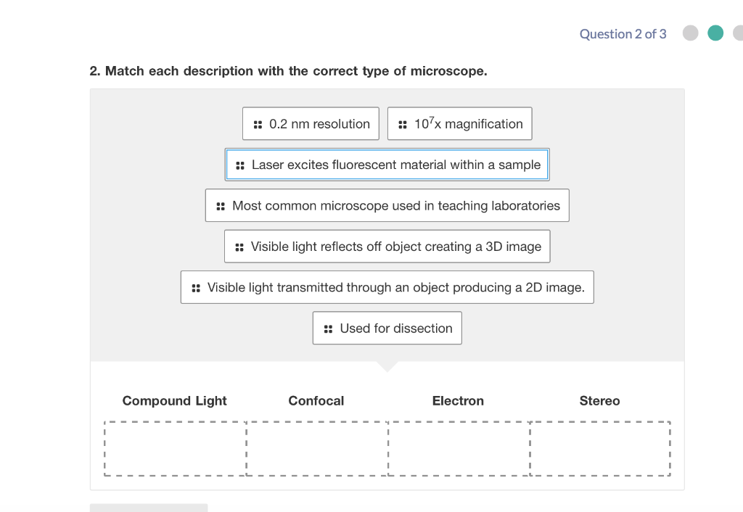The height and width of the screenshot is (512, 743).
Task: Select the first gray progress dot
Action: tap(690, 33)
